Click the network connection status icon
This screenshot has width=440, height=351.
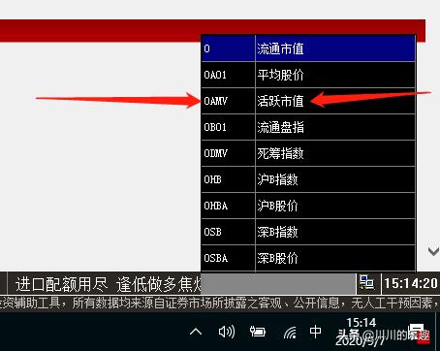click(367, 283)
